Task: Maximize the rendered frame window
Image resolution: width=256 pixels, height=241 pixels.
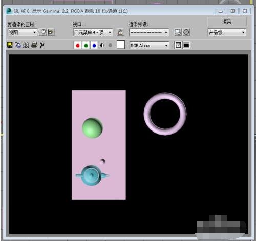Action: tap(233, 11)
